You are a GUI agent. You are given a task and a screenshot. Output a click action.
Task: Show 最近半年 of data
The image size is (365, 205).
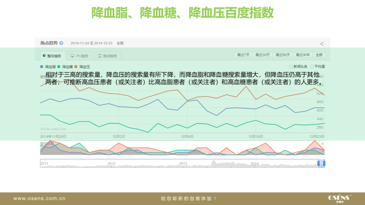click(x=303, y=55)
